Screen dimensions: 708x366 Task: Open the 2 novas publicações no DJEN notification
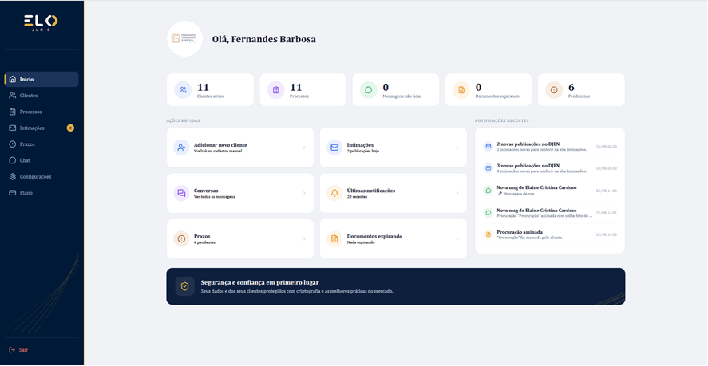click(550, 146)
